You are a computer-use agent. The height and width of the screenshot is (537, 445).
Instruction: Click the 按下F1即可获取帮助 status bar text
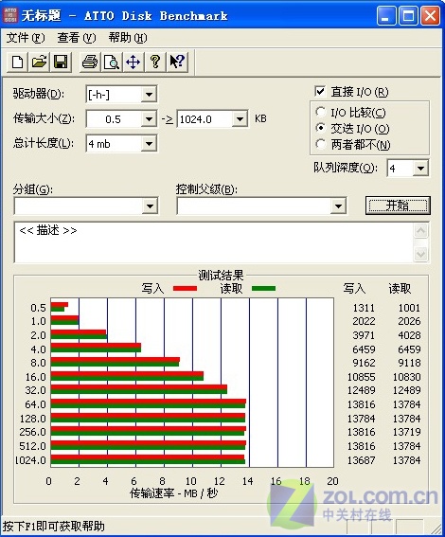(x=53, y=526)
